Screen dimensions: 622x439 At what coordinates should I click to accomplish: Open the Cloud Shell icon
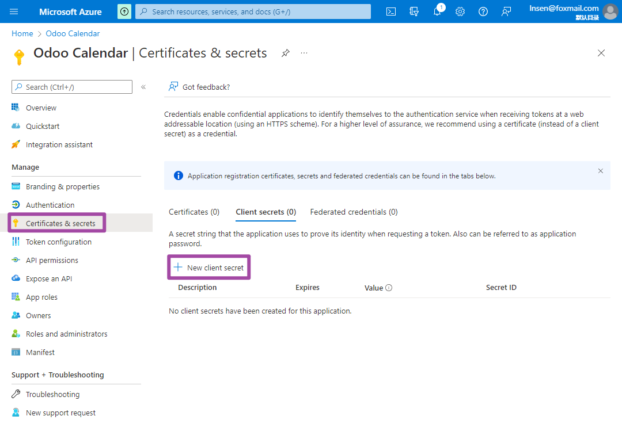coord(391,12)
